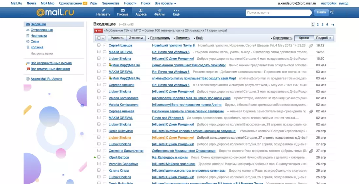The height and width of the screenshot is (184, 359).
Task: Click the Это спам button
Action: [136, 38]
